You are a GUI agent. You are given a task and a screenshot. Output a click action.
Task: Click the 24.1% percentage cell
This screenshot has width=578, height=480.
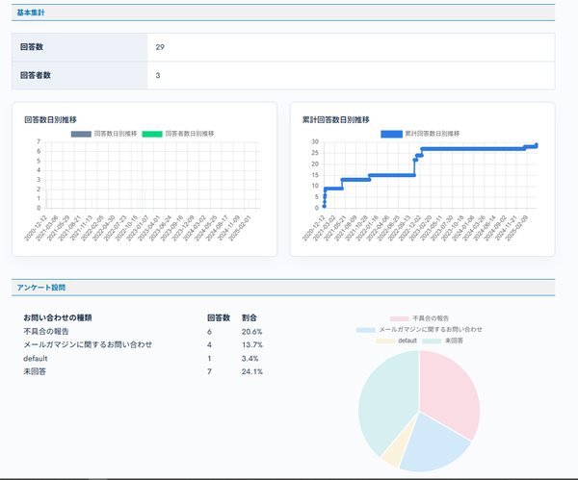(252, 371)
